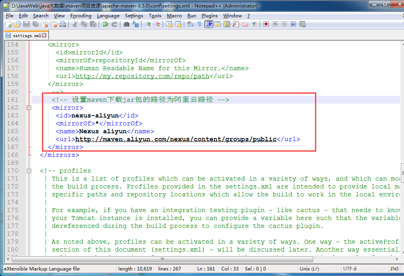Click the Synchronize Horizontal Scrolling icon
This screenshot has height=276, width=404.
click(x=178, y=24)
